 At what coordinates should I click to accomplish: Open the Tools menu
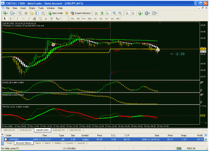(x=41, y=8)
